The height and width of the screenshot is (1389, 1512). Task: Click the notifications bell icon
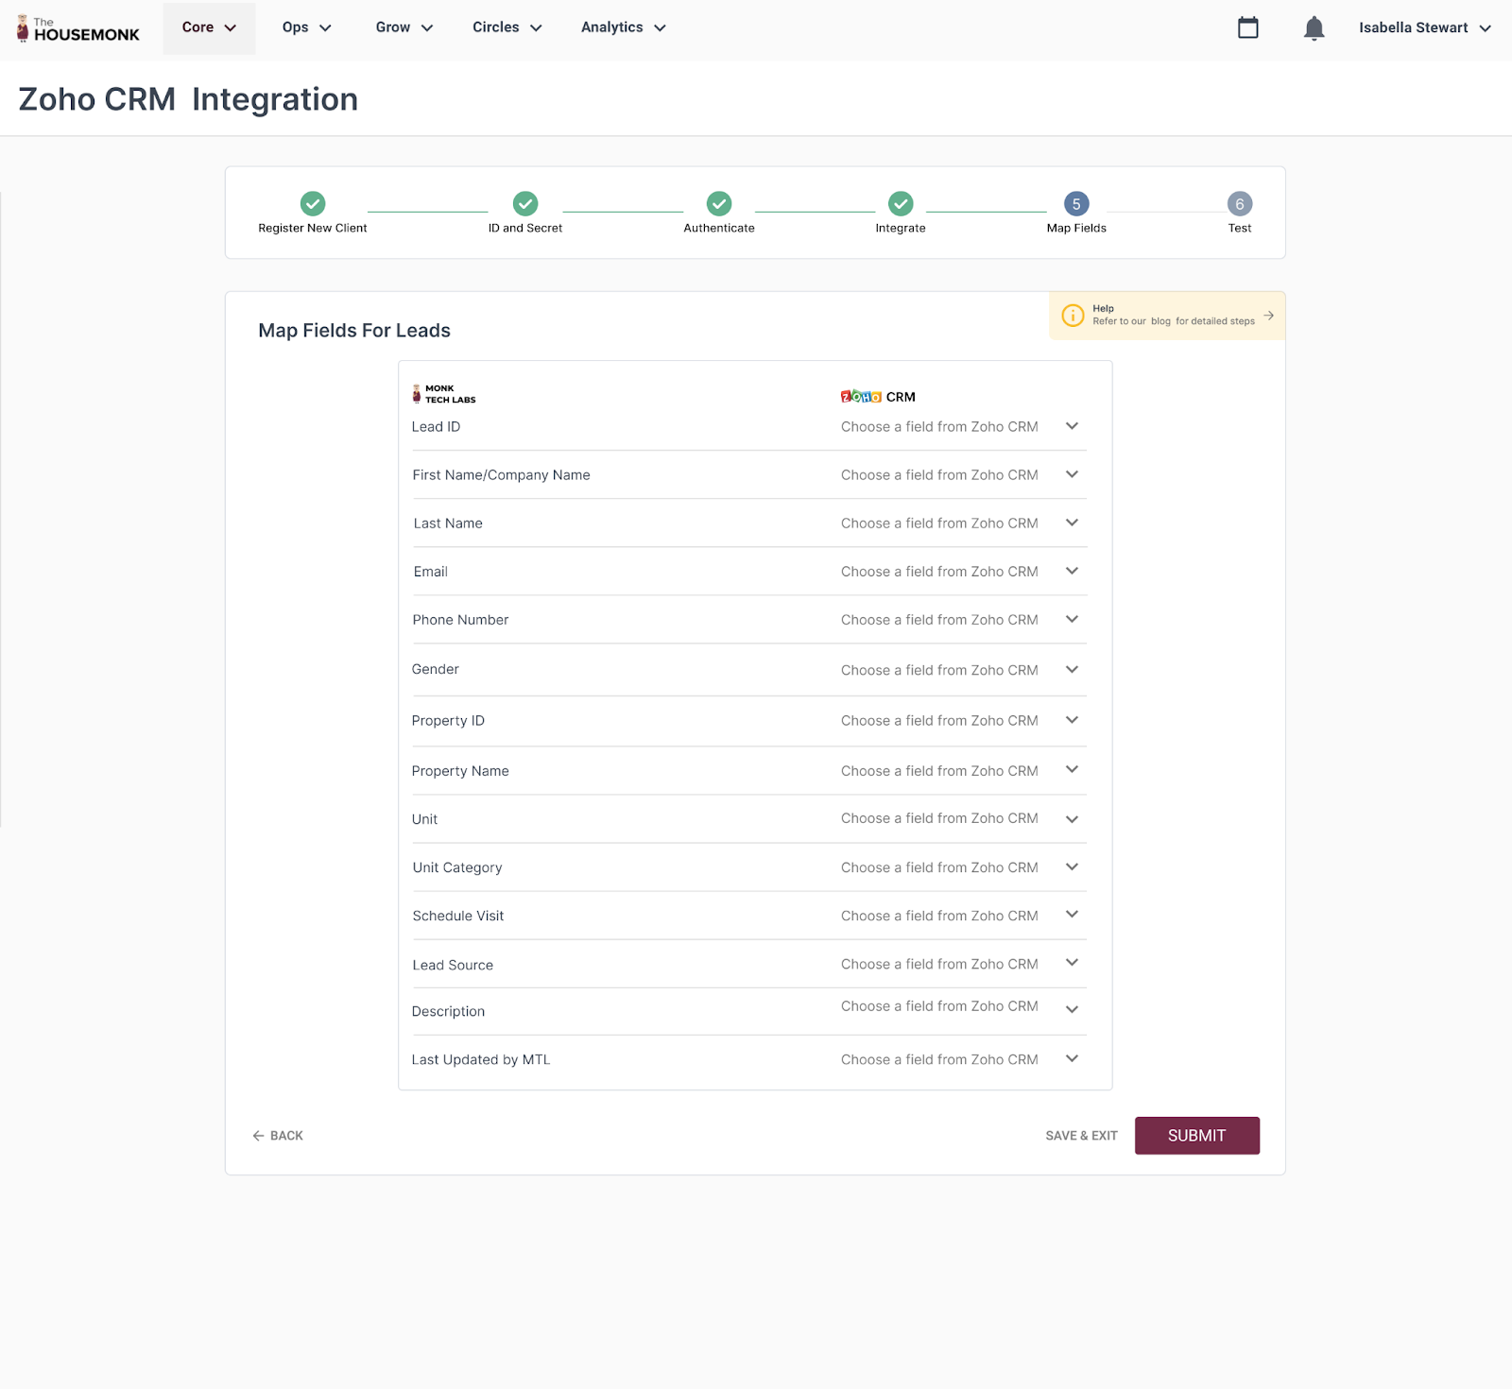(x=1314, y=28)
